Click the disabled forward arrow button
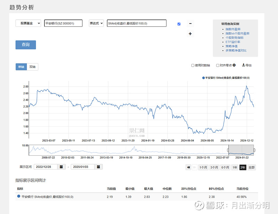The height and width of the screenshot is (214, 278). [x=195, y=167]
